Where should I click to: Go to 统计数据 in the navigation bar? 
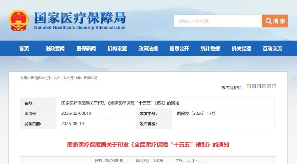point(210,48)
